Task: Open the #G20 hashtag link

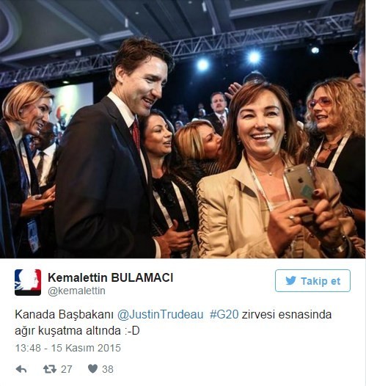Action: (224, 315)
